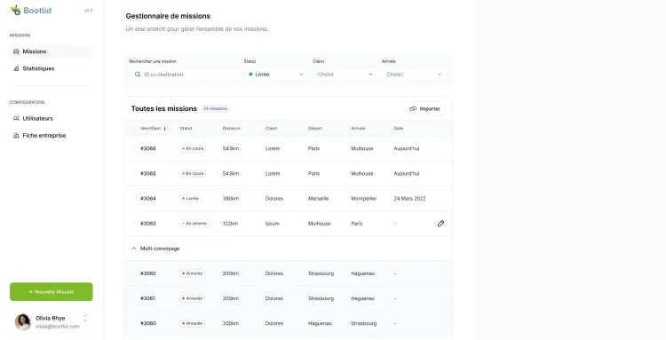Click the Nouvelle Mission button
Image resolution: width=666 pixels, height=340 pixels.
coord(51,291)
